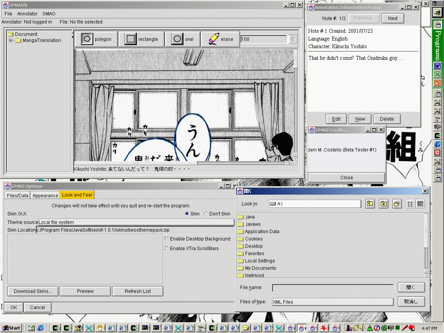Preview the selected skin

click(x=85, y=291)
